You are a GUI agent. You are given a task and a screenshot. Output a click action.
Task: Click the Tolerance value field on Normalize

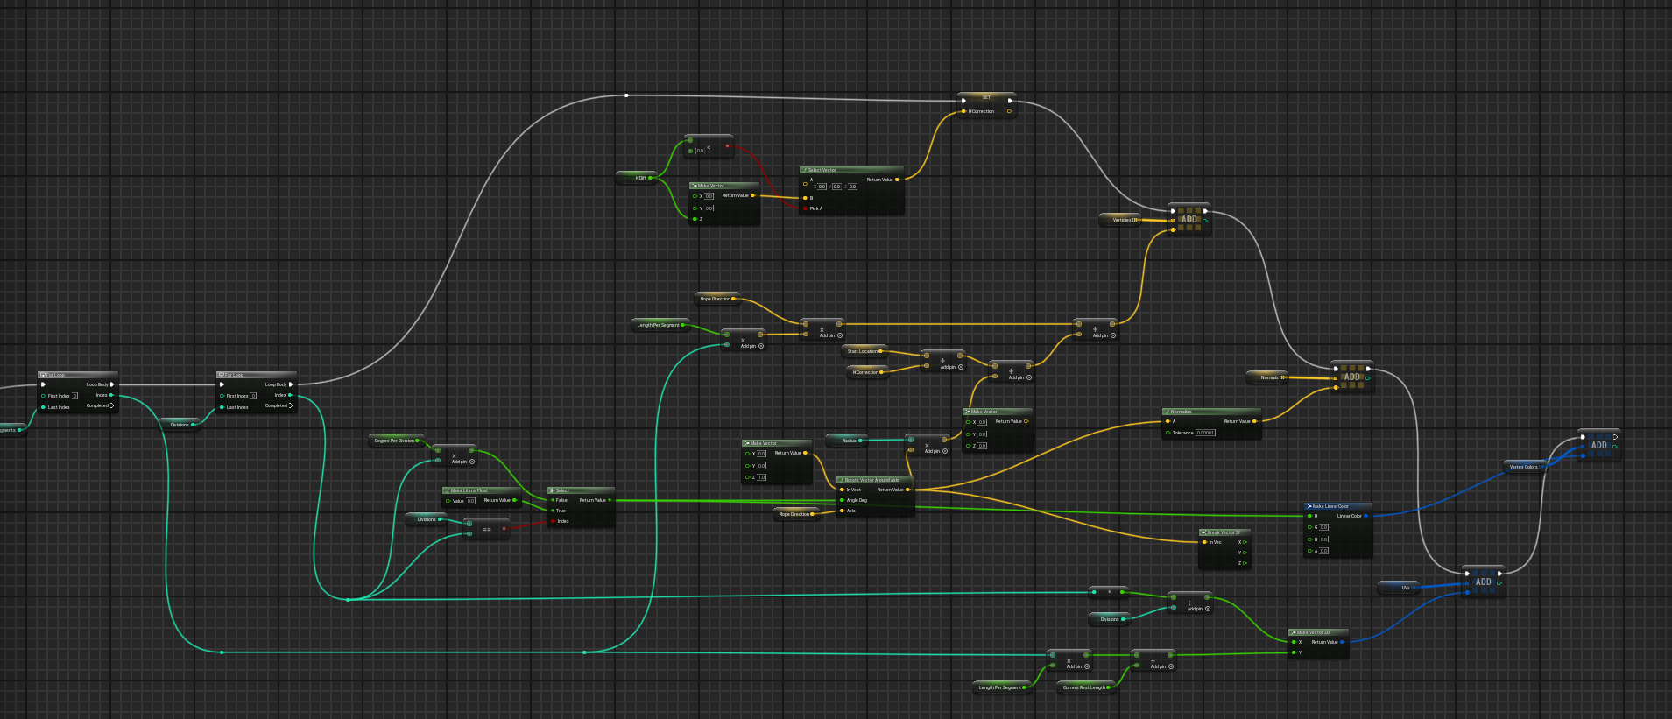1205,433
